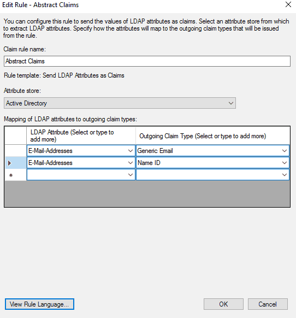Expand second row E-Mail-Addresses LDAP attribute arrow
Image resolution: width=296 pixels, height=318 pixels.
pyautogui.click(x=131, y=163)
